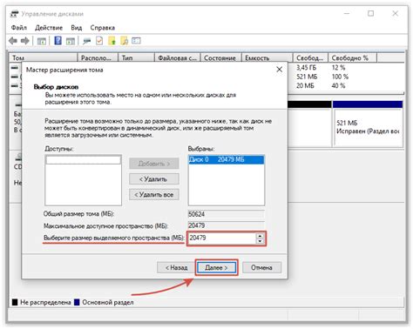Click the Disk Management title bar icon
The width and height of the screenshot is (413, 329).
(x=14, y=14)
